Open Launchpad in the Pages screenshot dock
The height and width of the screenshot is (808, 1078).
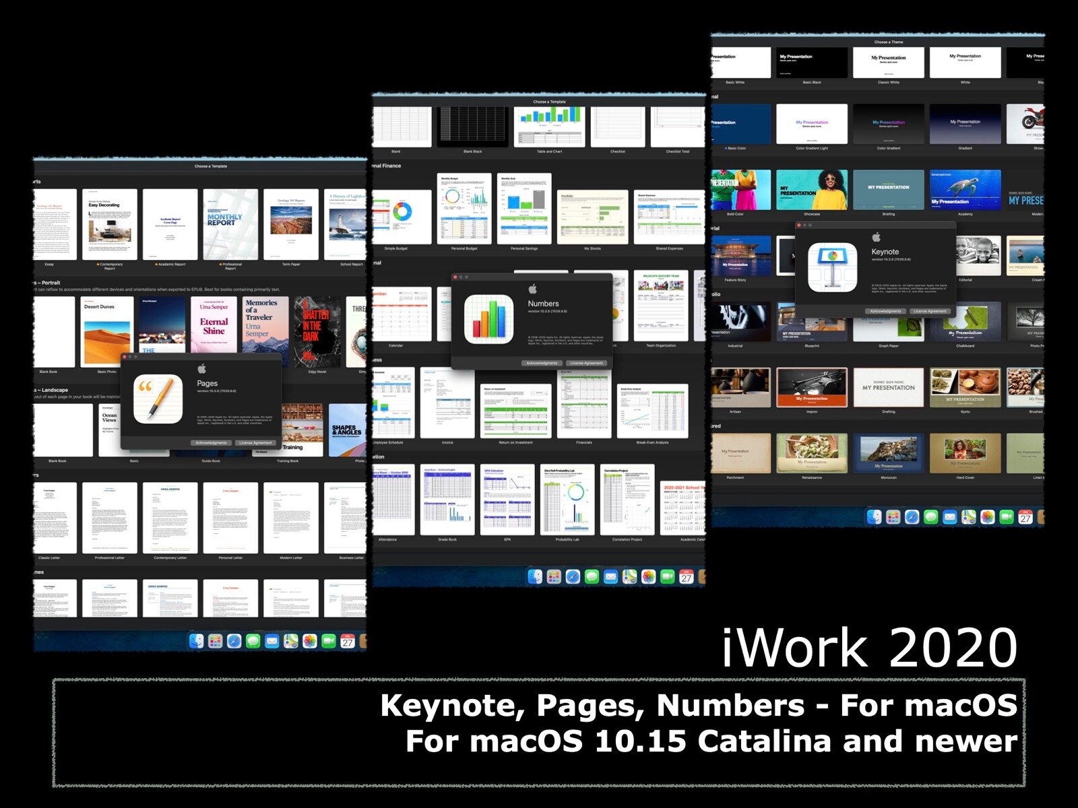215,641
